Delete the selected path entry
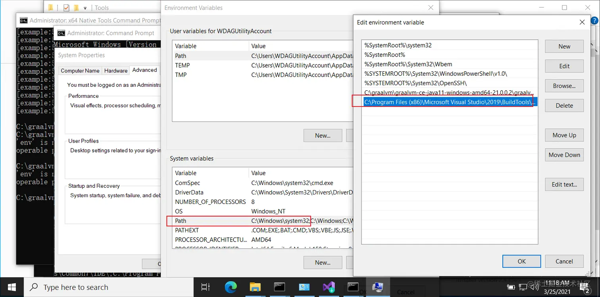The width and height of the screenshot is (600, 297). (564, 106)
